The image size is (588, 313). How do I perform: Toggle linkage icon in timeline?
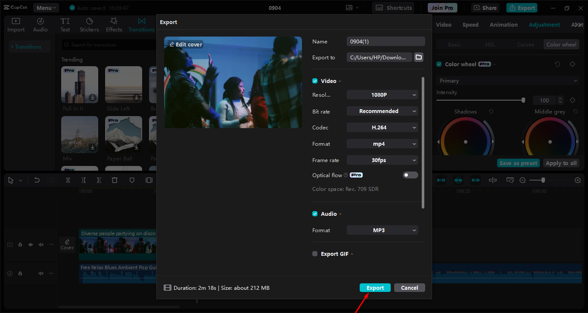coord(475,180)
